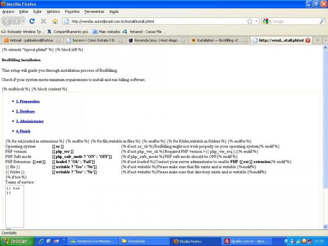Open the list-all-tabs dropdown arrow

pyautogui.click(x=325, y=40)
